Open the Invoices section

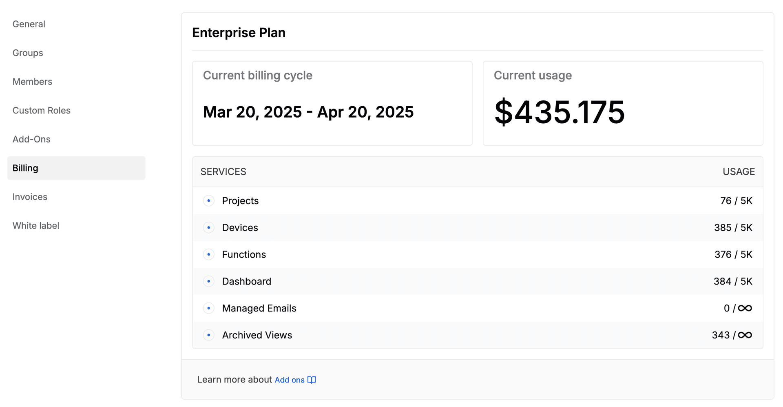point(30,197)
